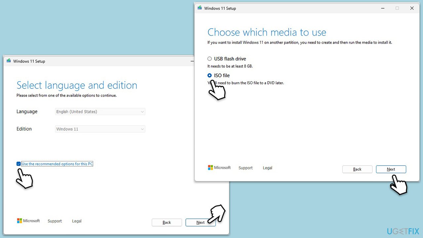The height and width of the screenshot is (238, 423).
Task: Open the Language dropdown
Action: 100,112
